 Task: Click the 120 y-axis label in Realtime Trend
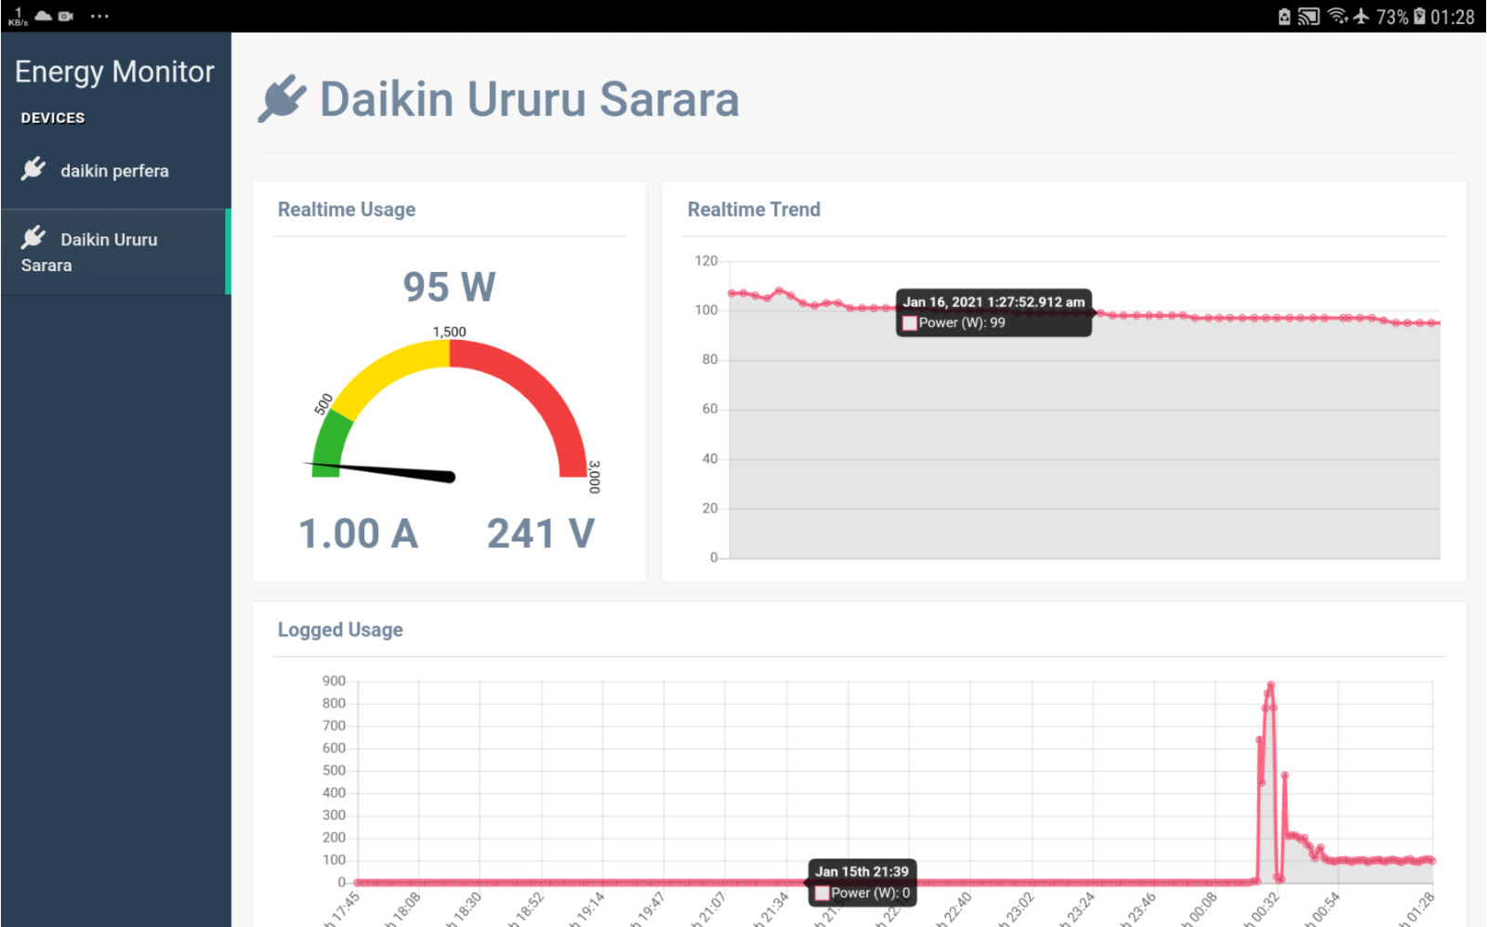[x=706, y=261]
